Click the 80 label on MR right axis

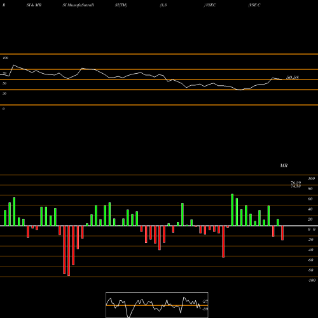click(x=310, y=189)
